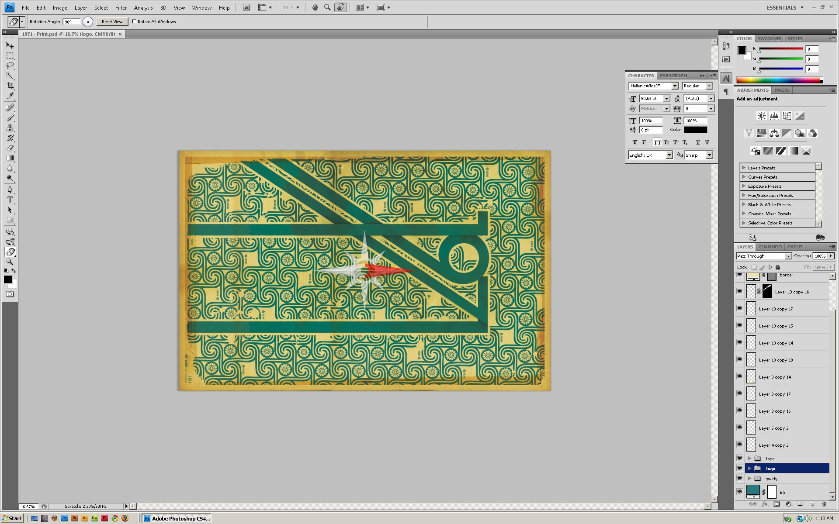
Task: Launch Bridge from the application bar
Action: pyautogui.click(x=246, y=7)
